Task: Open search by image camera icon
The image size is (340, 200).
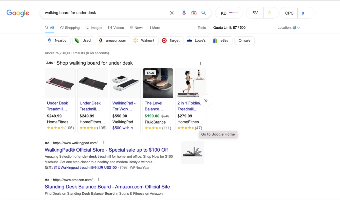Action: pyautogui.click(x=194, y=13)
